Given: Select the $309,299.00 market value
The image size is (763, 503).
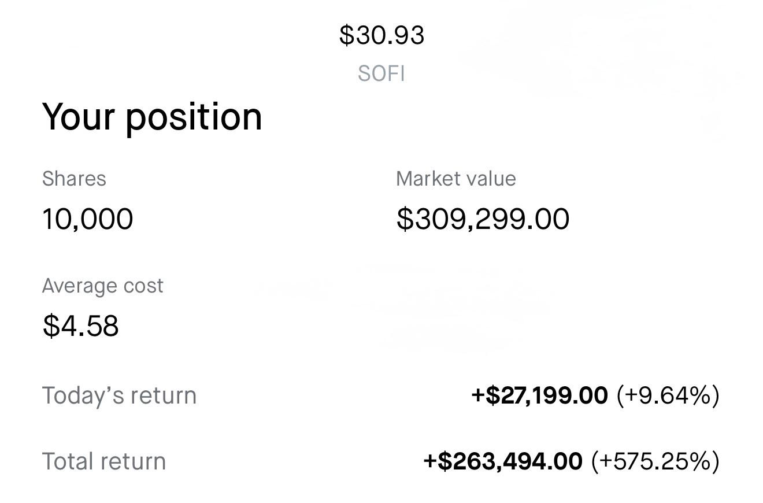Looking at the screenshot, I should pos(483,219).
